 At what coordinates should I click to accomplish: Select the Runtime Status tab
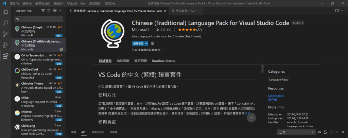click(163, 61)
